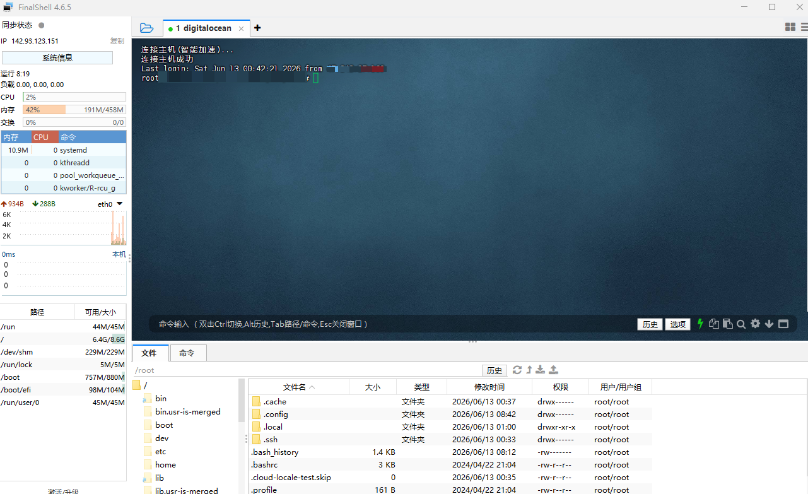The width and height of the screenshot is (808, 494).
Task: Sort files by 修改时间 column
Action: 489,387
